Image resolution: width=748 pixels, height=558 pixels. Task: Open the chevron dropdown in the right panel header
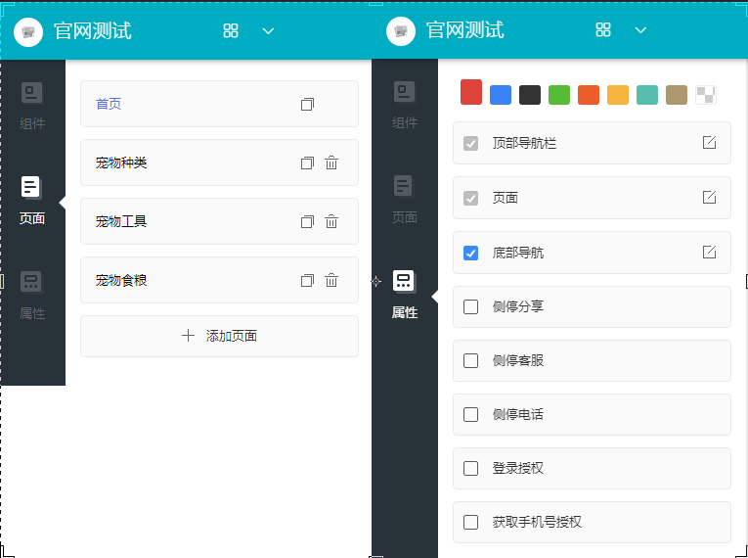click(640, 30)
